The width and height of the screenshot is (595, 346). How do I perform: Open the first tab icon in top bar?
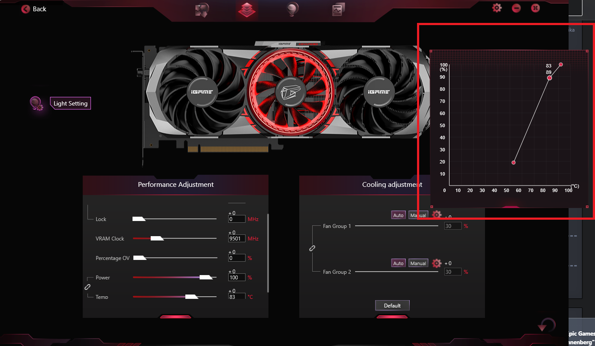click(202, 10)
